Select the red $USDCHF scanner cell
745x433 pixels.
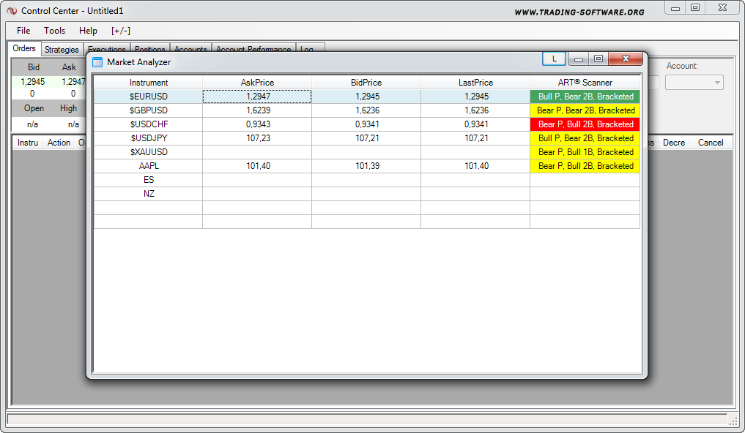[x=585, y=124]
